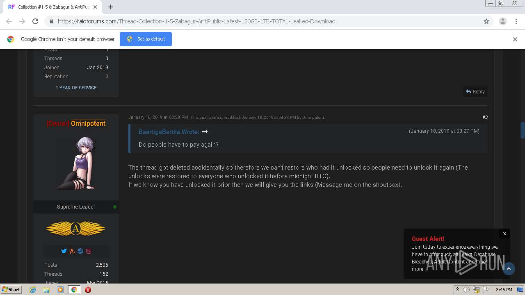Open post permalink #3
The width and height of the screenshot is (525, 295).
click(485, 117)
